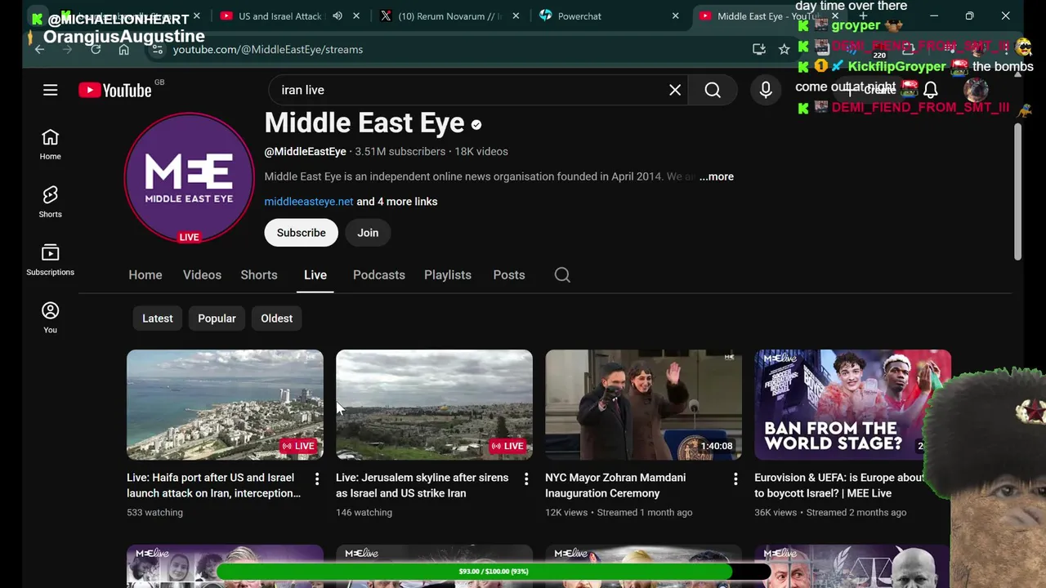Open options for Zohran Mamdani video
The width and height of the screenshot is (1046, 588).
(x=735, y=479)
